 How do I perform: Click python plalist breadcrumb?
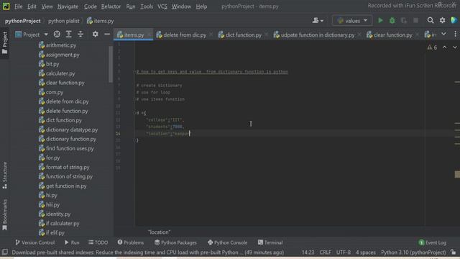[64, 21]
